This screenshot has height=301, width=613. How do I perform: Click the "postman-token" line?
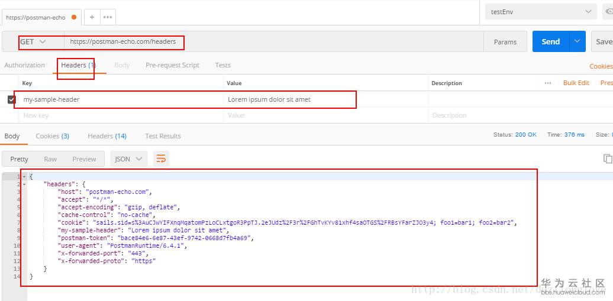tap(156, 238)
